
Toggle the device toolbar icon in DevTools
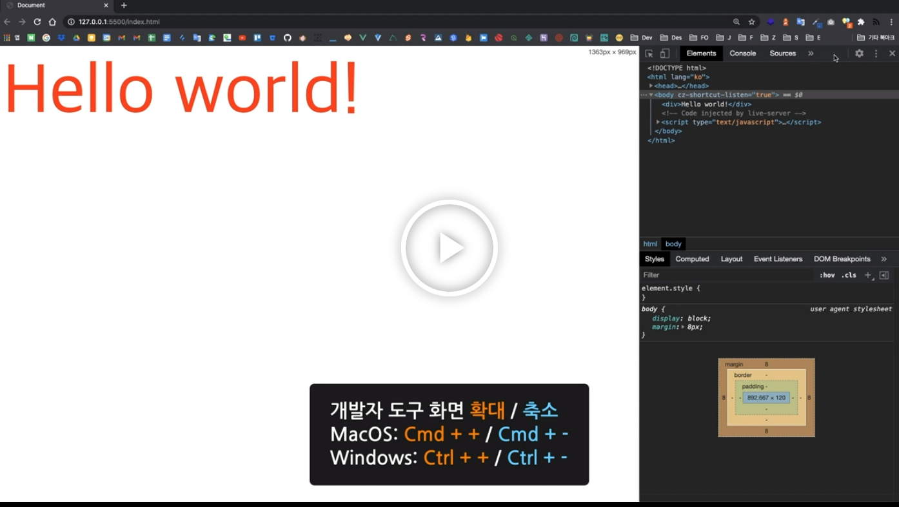click(665, 53)
